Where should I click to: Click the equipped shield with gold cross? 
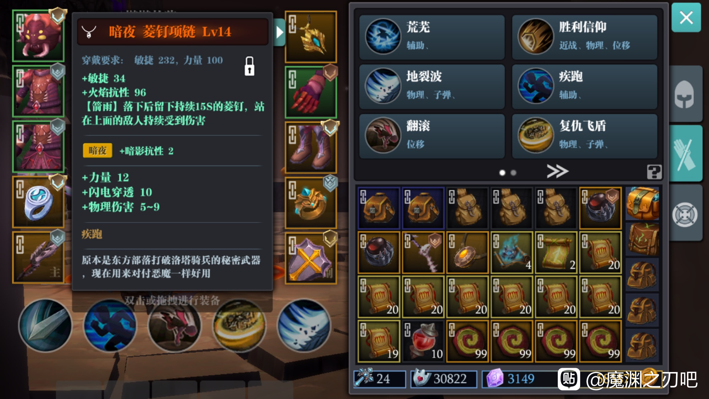(311, 259)
